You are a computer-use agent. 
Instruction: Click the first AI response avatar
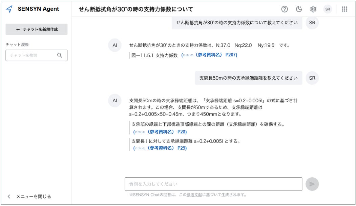pyautogui.click(x=115, y=45)
